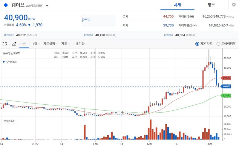Click the 초기화 reset button
239x146 pixels.
point(81,44)
